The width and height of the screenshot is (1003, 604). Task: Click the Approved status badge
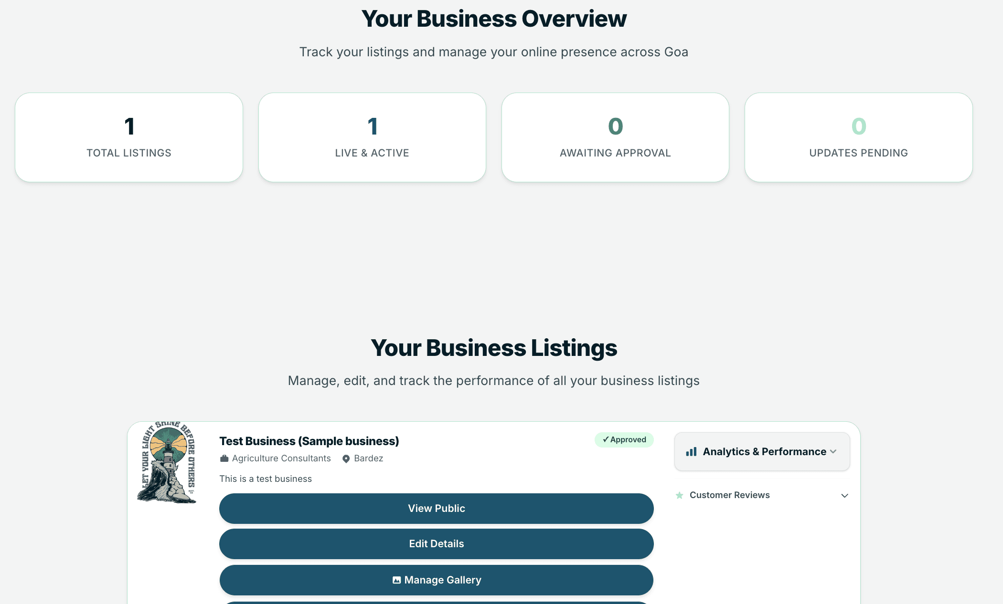[624, 439]
